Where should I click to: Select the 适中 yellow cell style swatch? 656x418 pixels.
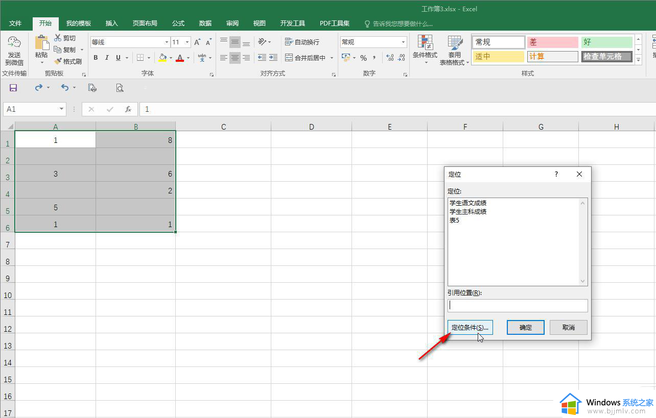coord(499,57)
